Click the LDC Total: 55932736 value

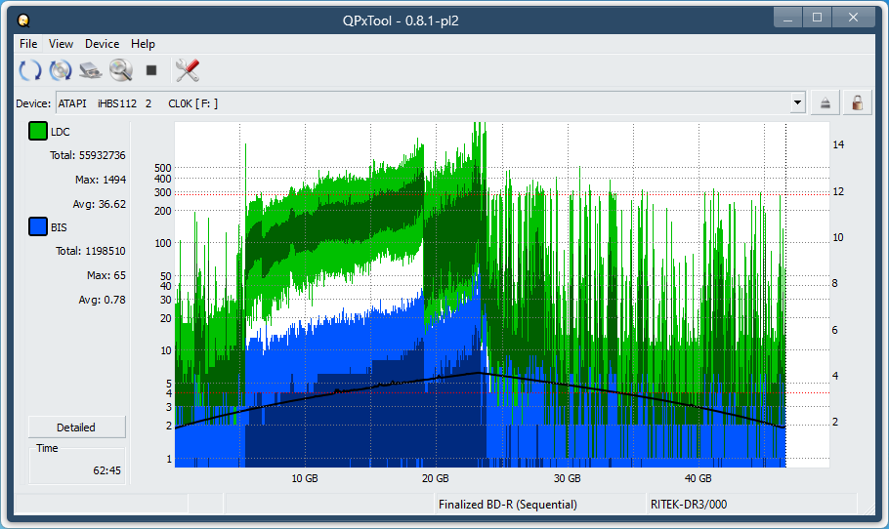click(87, 155)
